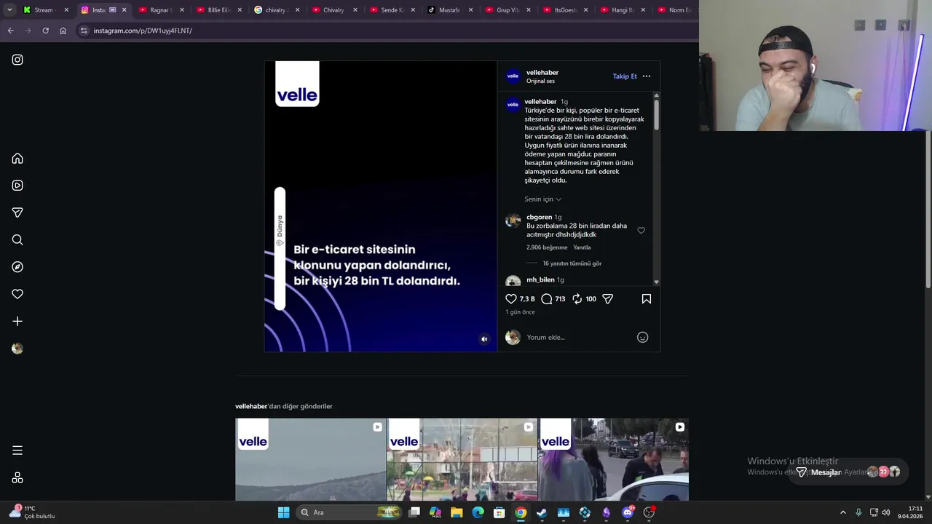Open Meta apps icon at sidebar bottom
Image resolution: width=932 pixels, height=524 pixels.
click(x=17, y=477)
